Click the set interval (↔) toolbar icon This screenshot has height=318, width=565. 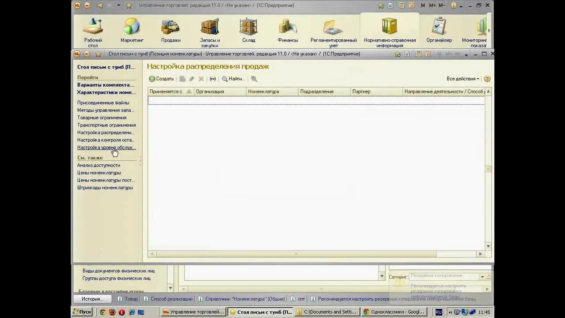tap(213, 79)
